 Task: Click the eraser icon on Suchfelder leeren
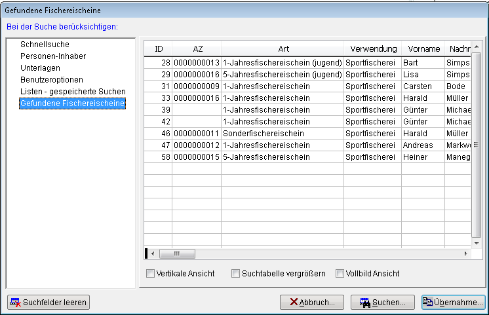(16, 303)
